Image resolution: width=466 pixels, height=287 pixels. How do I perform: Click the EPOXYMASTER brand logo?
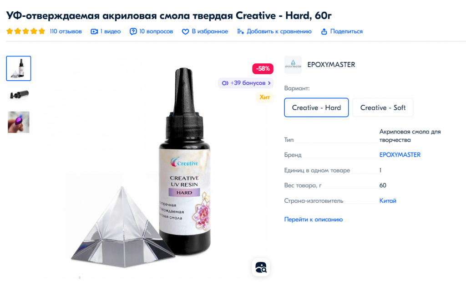coord(293,65)
